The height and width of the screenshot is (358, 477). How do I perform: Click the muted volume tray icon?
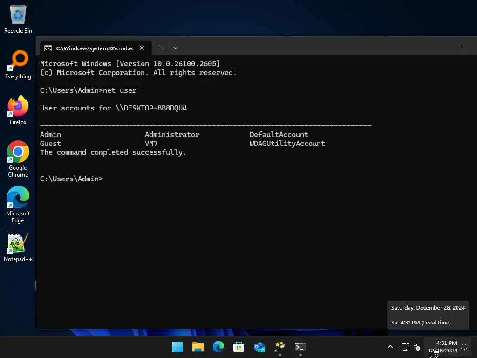click(417, 347)
